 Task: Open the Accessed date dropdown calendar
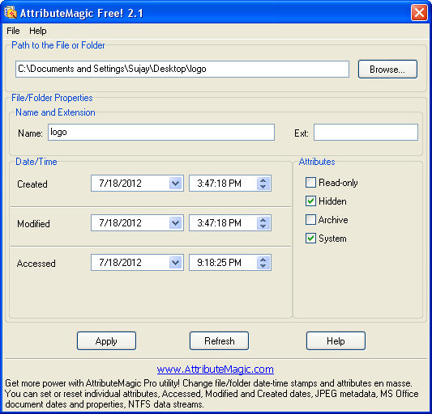(176, 262)
